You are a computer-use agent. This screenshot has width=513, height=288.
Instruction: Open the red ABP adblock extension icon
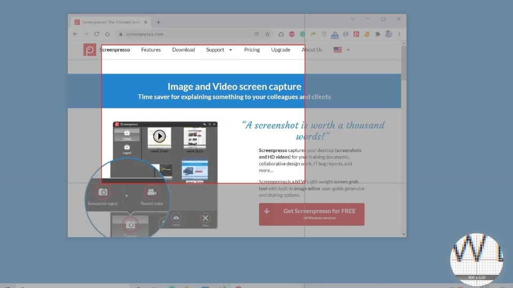(292, 34)
